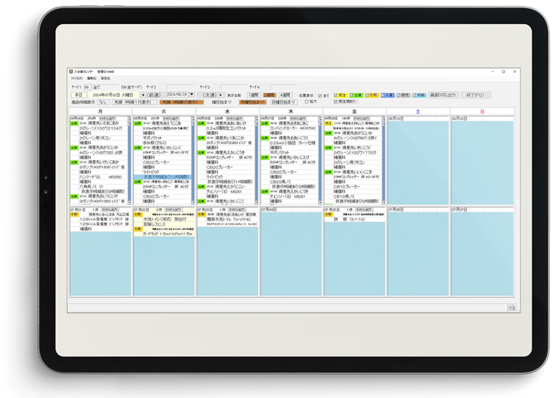
Task: Select the 2週間 display option
Action: tap(270, 95)
